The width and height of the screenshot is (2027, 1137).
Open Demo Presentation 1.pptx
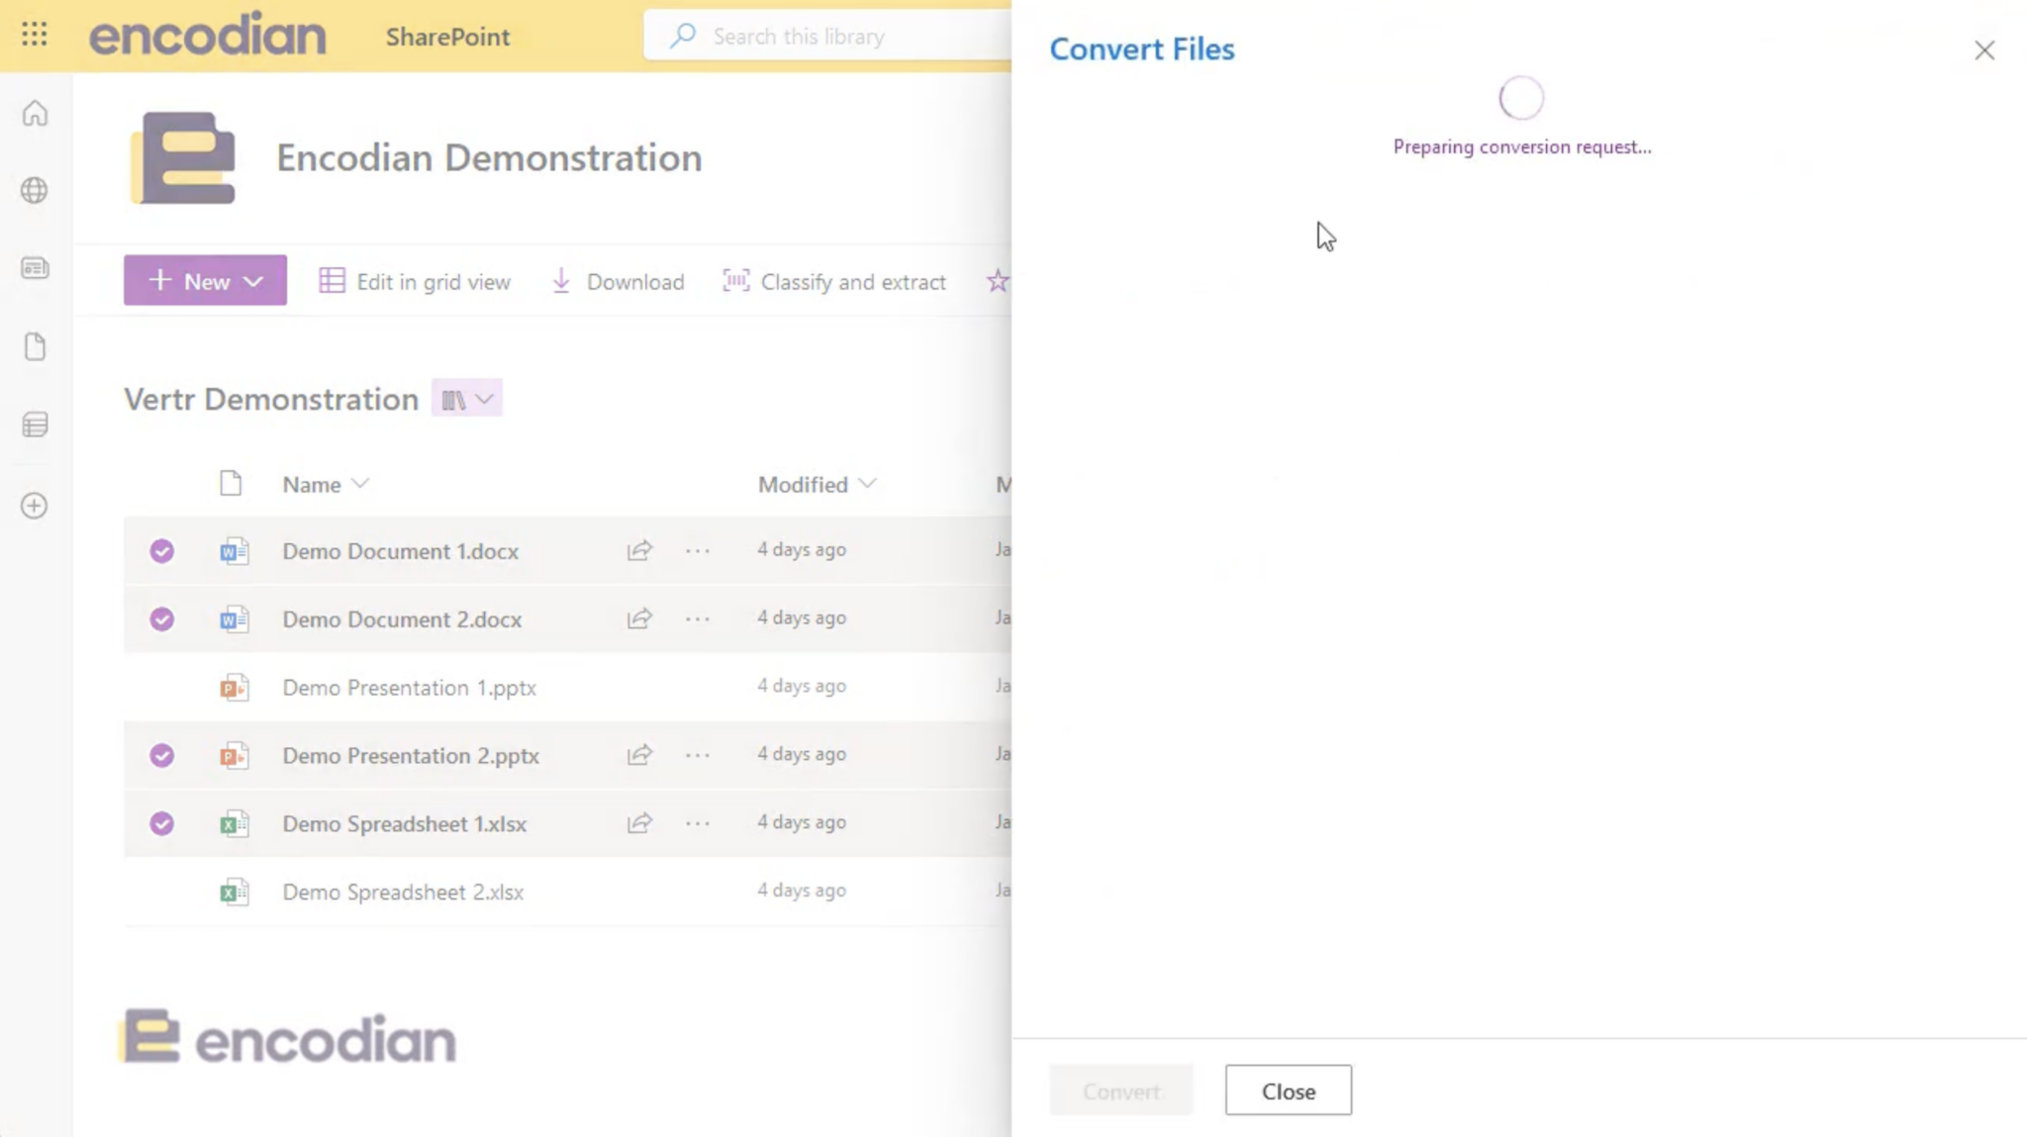tap(409, 688)
